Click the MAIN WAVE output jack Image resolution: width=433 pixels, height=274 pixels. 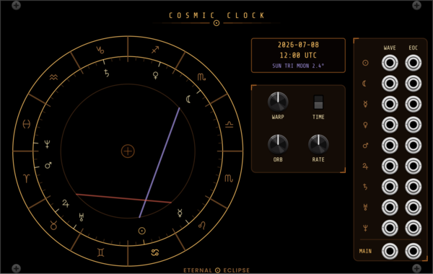point(390,251)
